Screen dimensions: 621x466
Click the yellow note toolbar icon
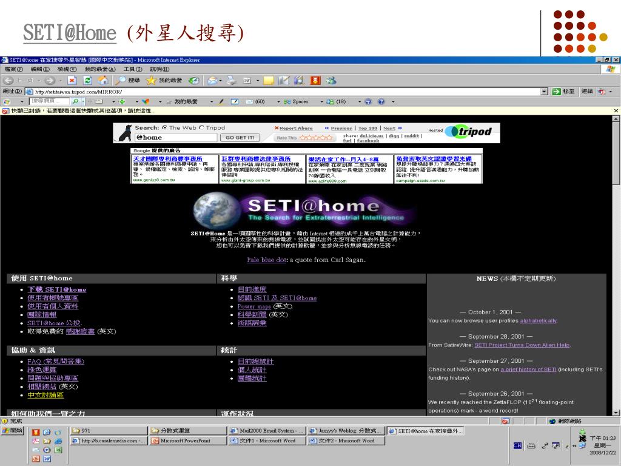point(269,81)
